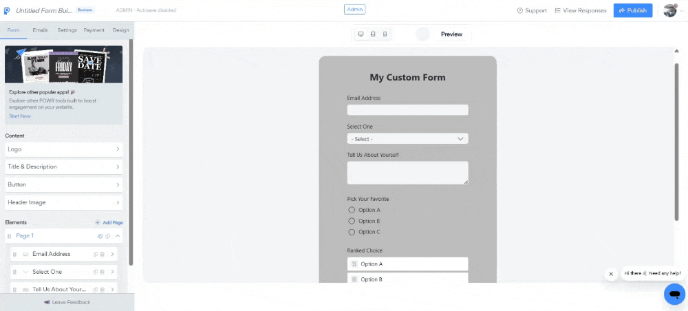688x311 pixels.
Task: Dismiss the chat help message
Action: pos(611,274)
